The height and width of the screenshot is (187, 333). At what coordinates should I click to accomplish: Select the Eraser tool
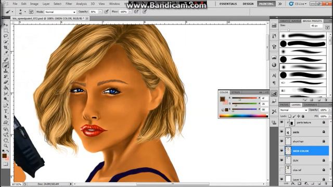[x=6, y=82]
